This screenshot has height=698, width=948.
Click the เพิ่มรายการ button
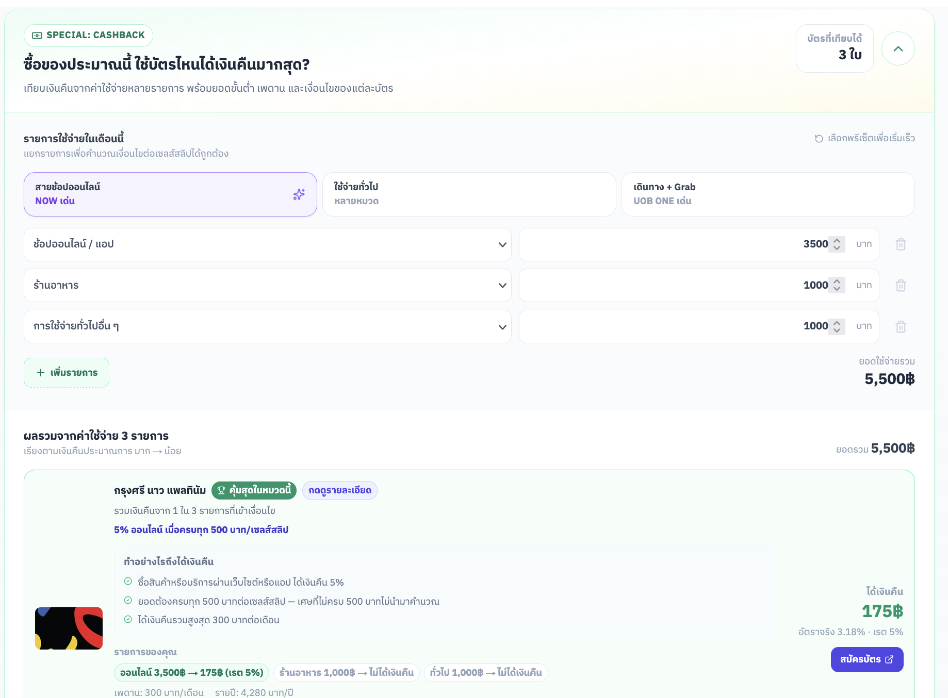(x=67, y=373)
